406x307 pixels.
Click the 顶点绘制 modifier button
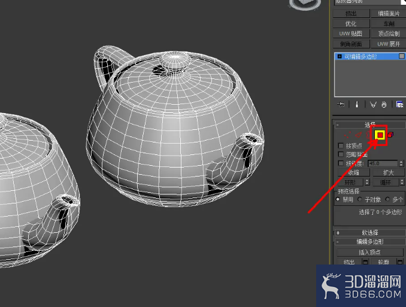(x=389, y=34)
